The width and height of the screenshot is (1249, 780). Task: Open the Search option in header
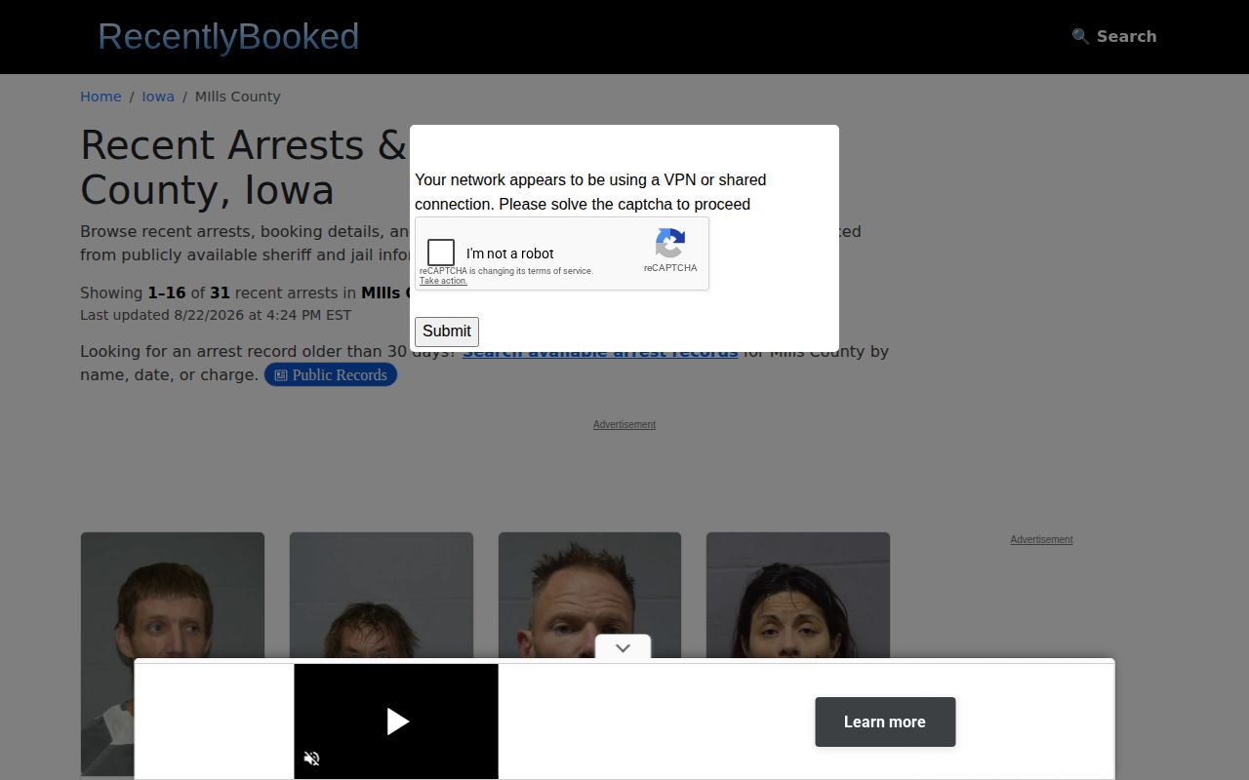(1114, 36)
